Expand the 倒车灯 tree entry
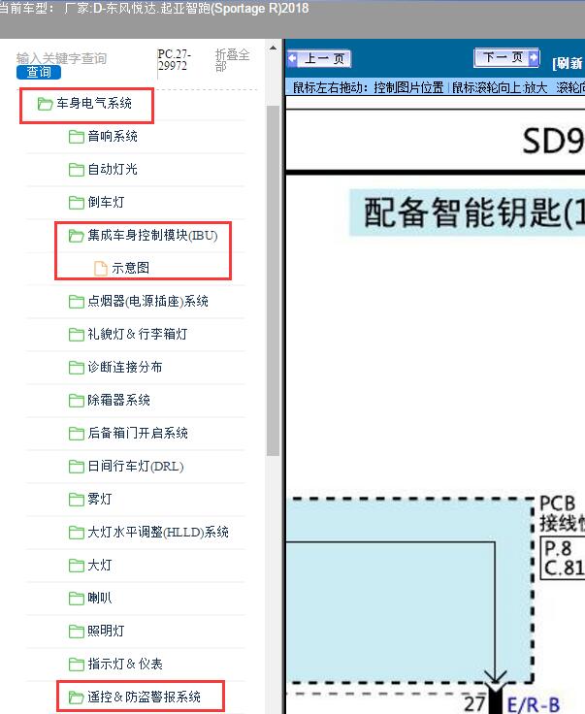585x714 pixels. [x=106, y=202]
